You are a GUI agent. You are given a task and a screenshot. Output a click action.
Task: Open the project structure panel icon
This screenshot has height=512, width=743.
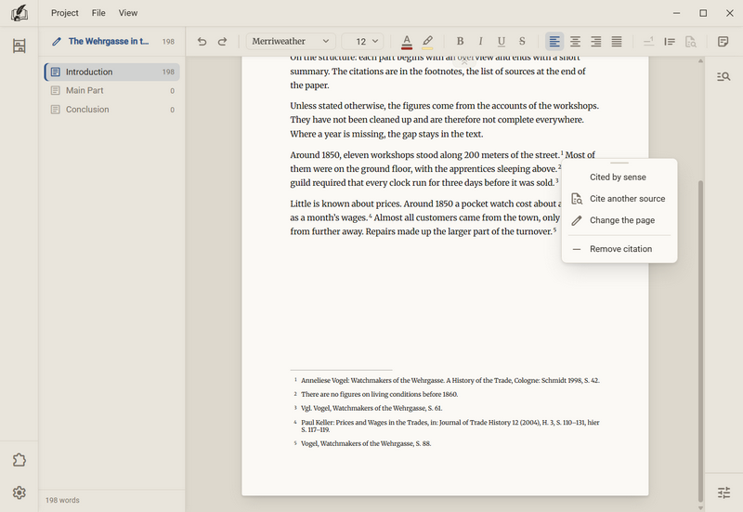[x=19, y=46]
